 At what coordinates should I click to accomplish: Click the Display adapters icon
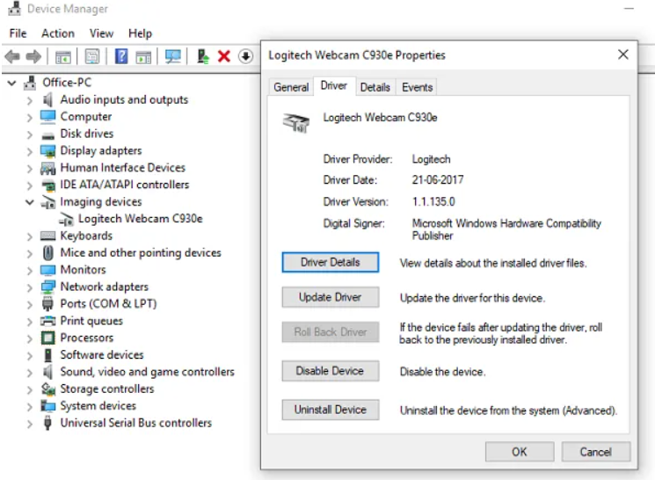[x=48, y=151]
